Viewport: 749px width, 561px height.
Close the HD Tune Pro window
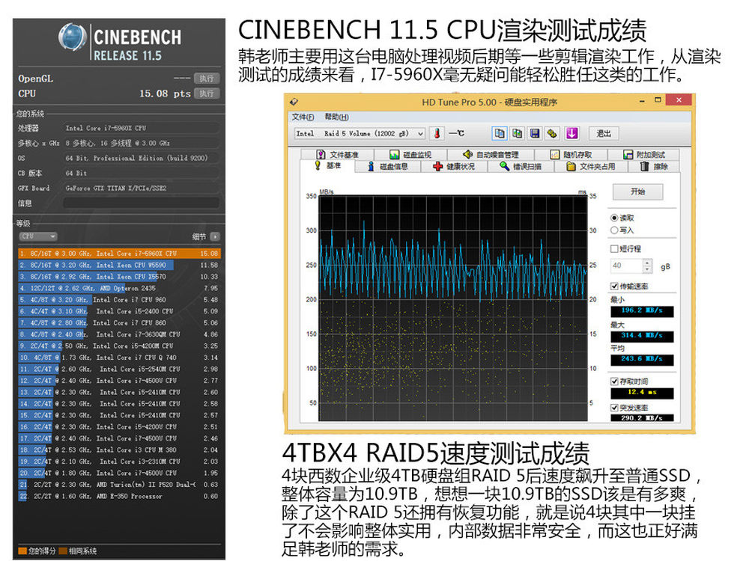[679, 99]
